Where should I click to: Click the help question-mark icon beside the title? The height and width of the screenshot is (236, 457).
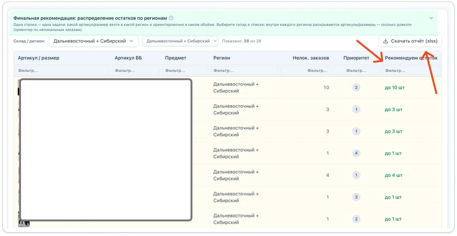coord(171,18)
